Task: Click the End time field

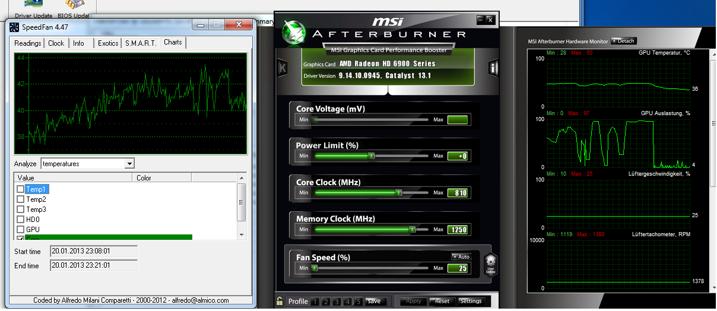Action: click(x=94, y=266)
